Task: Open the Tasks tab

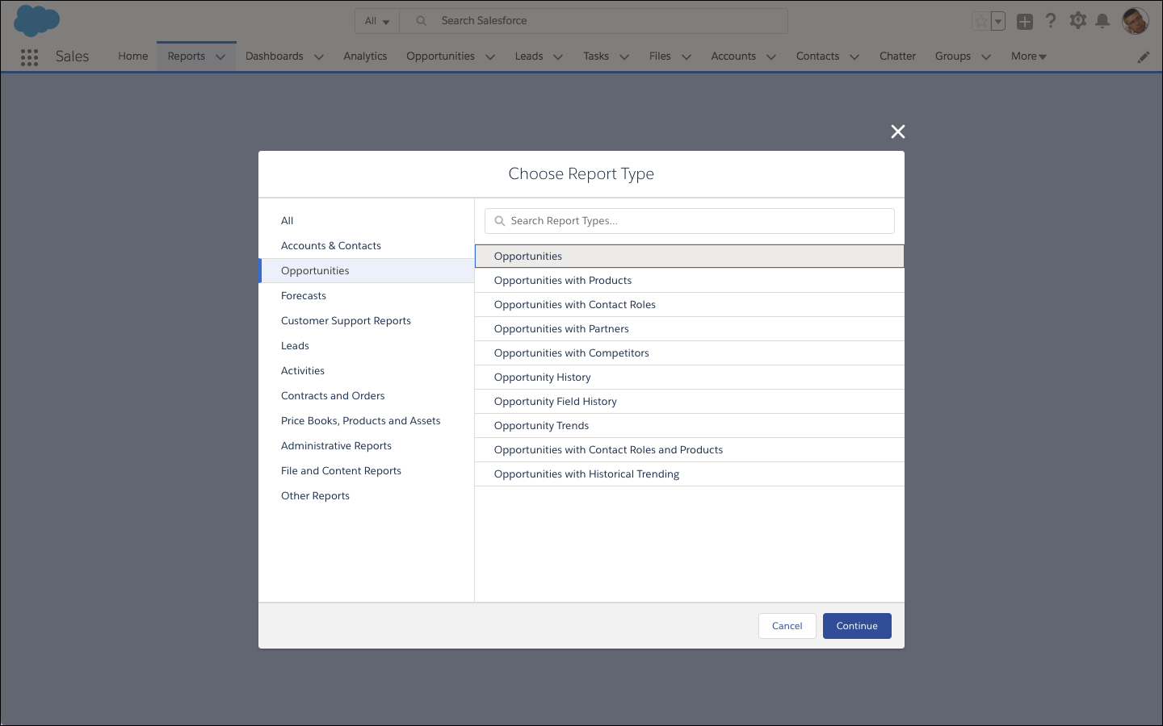Action: [596, 56]
